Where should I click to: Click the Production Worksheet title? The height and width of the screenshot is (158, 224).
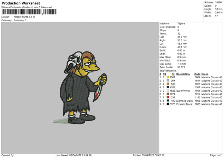pos(21,3)
